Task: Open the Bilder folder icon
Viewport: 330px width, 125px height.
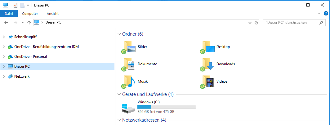Action: 128,47
